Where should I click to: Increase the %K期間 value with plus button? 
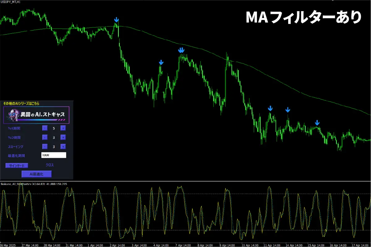point(63,128)
